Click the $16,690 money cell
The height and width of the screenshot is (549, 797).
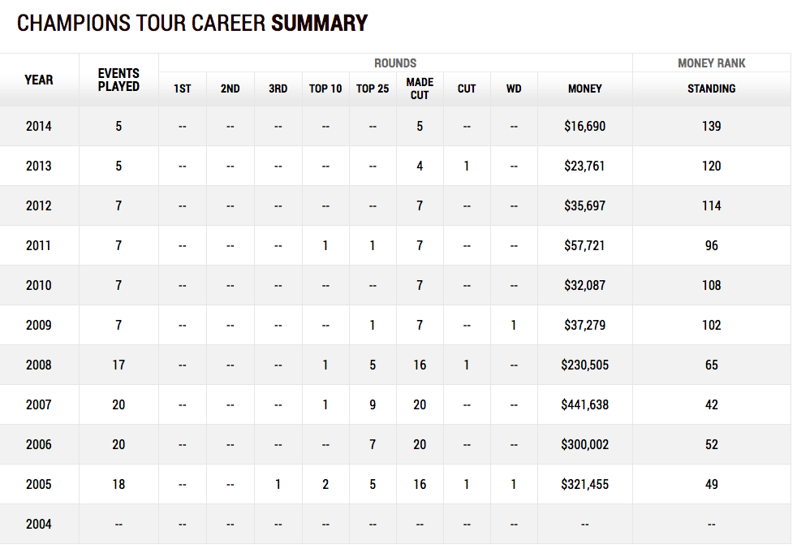(584, 126)
